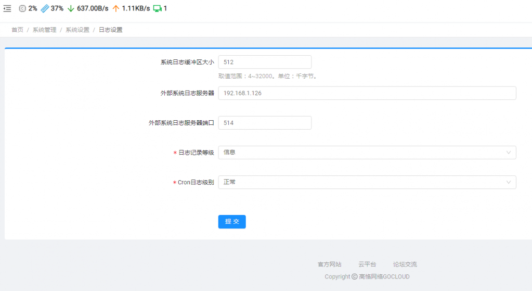This screenshot has width=532, height=291.
Task: Click the memory usage icon beside 37%
Action: (x=45, y=8)
